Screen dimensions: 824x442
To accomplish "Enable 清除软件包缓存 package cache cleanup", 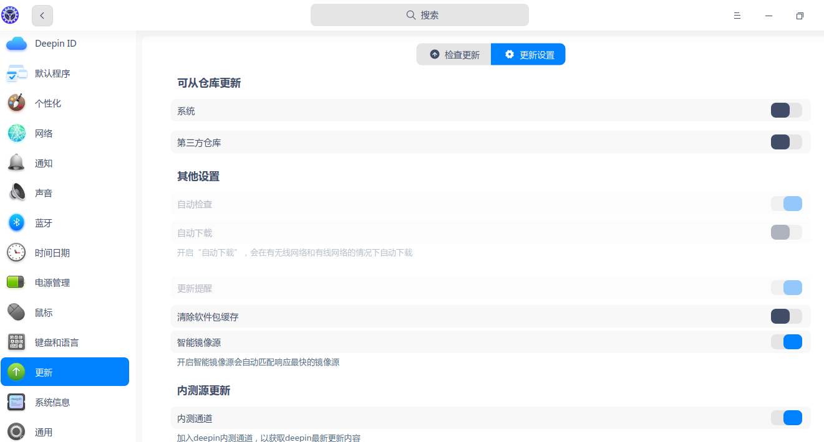I will point(786,316).
